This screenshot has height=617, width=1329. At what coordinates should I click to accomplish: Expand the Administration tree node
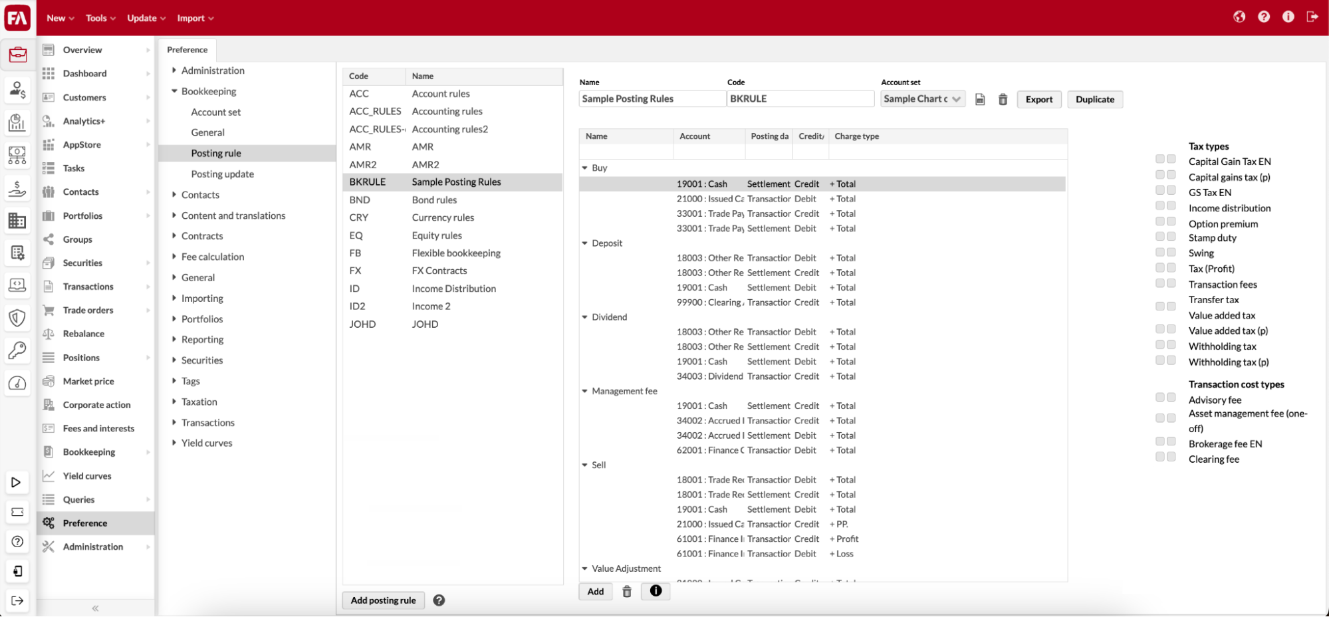[174, 70]
